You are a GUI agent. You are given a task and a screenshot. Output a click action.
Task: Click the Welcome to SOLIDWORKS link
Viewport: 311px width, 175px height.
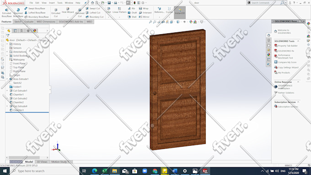[x=283, y=32]
